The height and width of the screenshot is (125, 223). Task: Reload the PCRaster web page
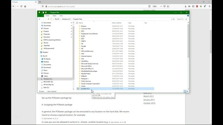point(21,6)
